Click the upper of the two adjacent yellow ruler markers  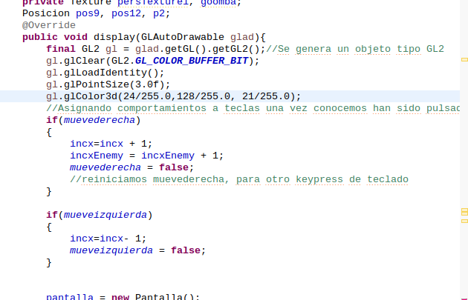464,212
